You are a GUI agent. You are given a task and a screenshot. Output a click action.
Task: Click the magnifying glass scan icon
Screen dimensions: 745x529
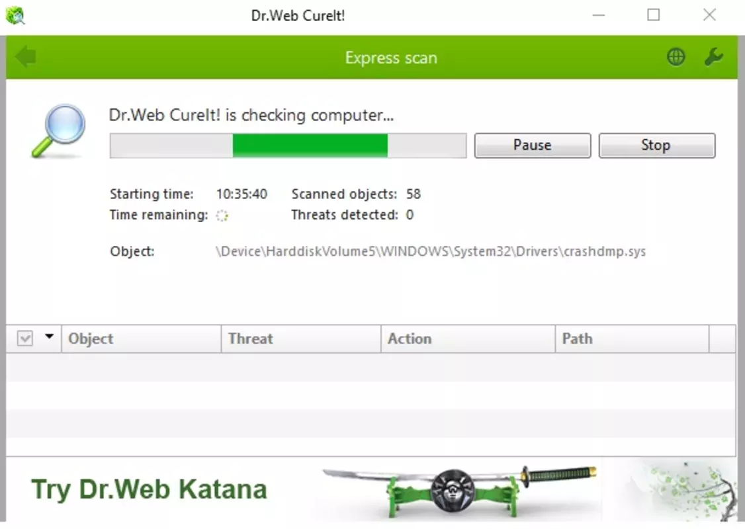(x=59, y=130)
